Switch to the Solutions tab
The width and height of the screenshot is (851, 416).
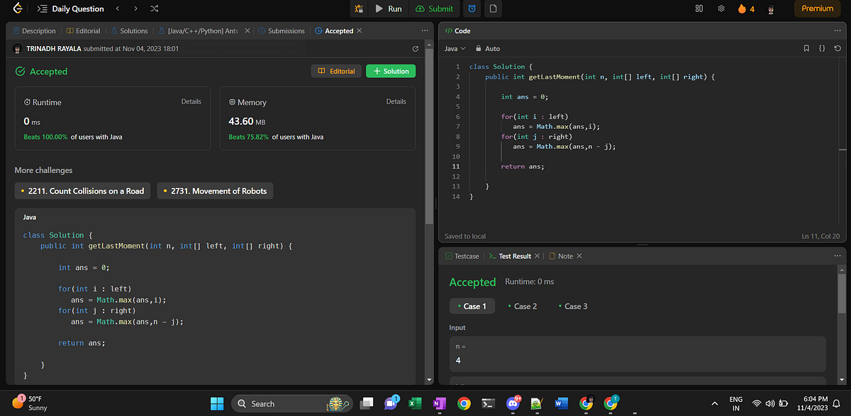pos(129,30)
